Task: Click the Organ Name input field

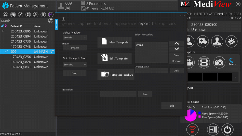Action: [151, 71]
